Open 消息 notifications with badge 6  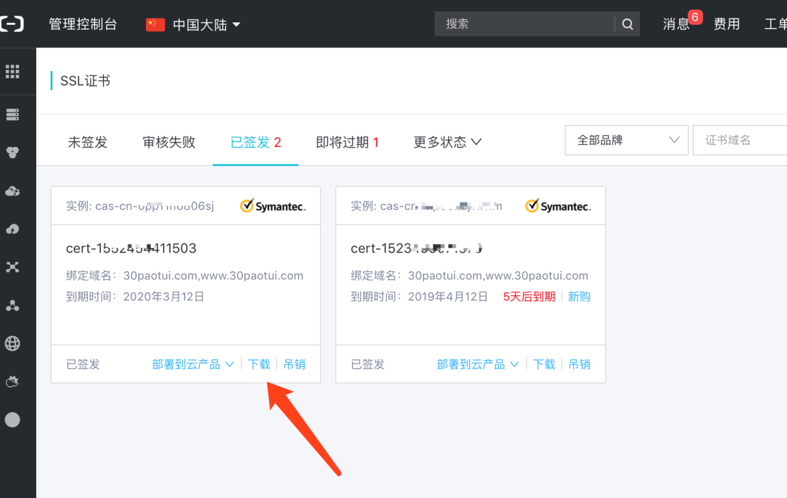[677, 24]
